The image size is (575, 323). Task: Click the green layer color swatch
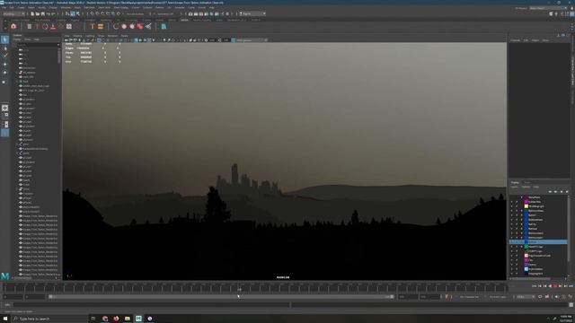(x=526, y=247)
